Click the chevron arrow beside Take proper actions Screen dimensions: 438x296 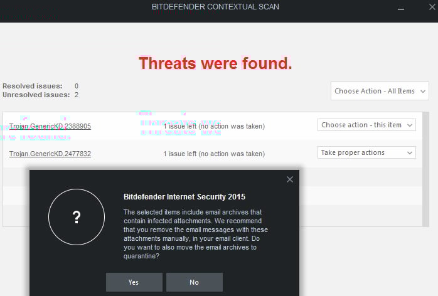click(x=410, y=153)
